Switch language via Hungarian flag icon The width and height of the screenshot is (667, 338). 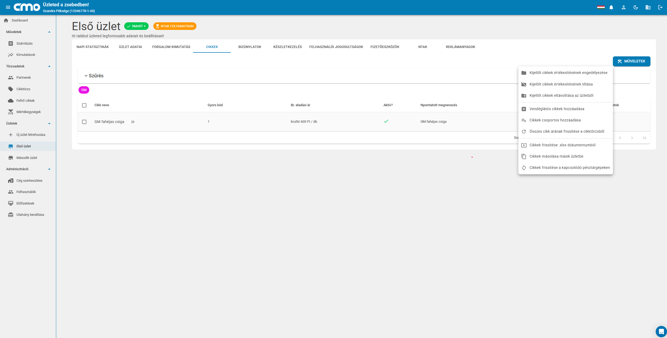[x=601, y=7]
